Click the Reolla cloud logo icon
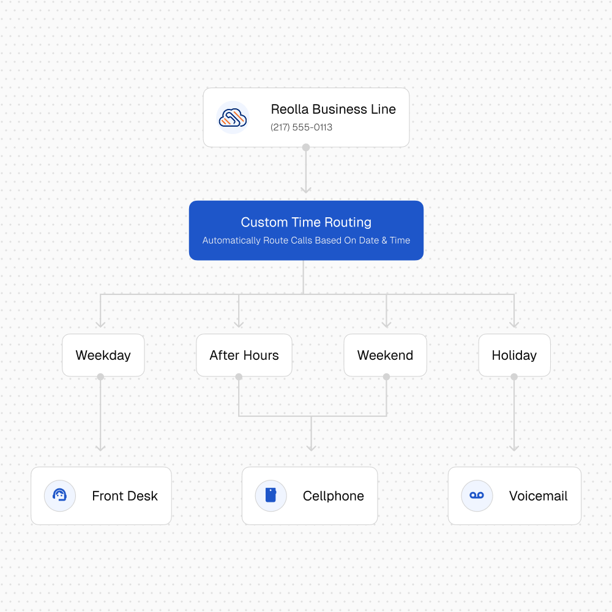This screenshot has height=612, width=612. tap(233, 118)
